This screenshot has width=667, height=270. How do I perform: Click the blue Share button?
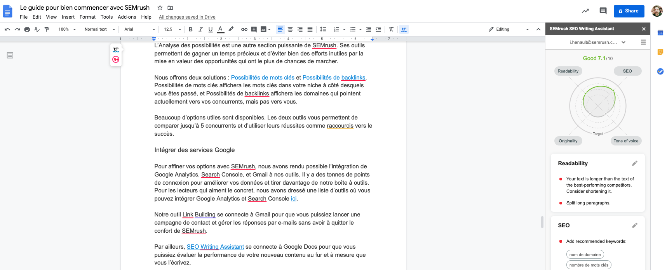coord(629,11)
